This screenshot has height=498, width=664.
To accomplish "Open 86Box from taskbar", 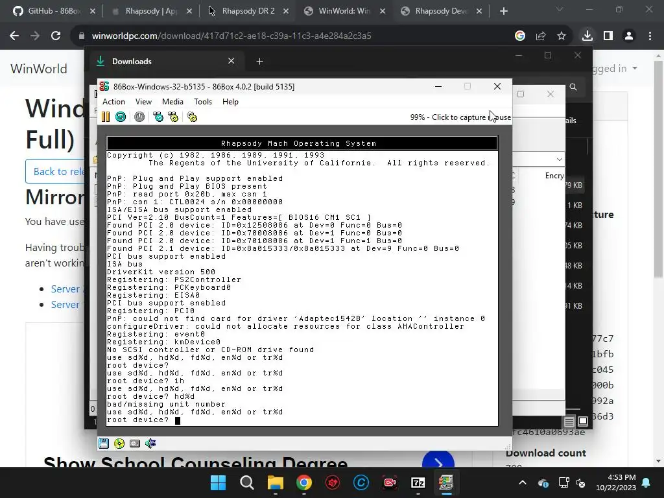I will (x=446, y=482).
